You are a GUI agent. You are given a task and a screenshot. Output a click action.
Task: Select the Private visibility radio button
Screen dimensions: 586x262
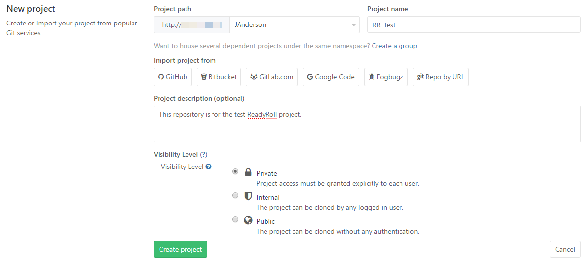pos(235,171)
